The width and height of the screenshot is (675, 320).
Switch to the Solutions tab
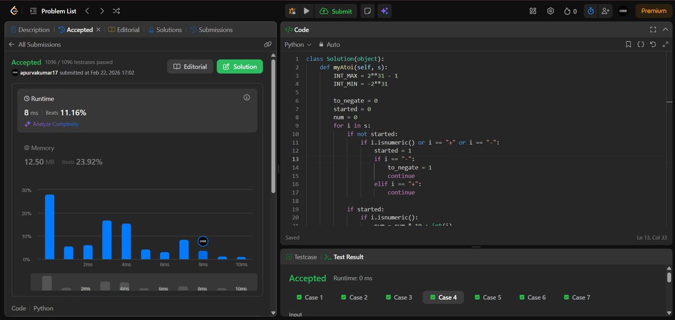165,30
